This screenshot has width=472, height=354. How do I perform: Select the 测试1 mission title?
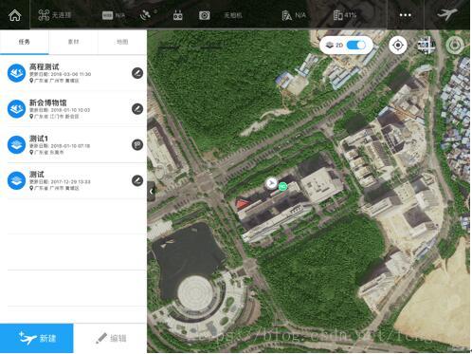coord(39,139)
